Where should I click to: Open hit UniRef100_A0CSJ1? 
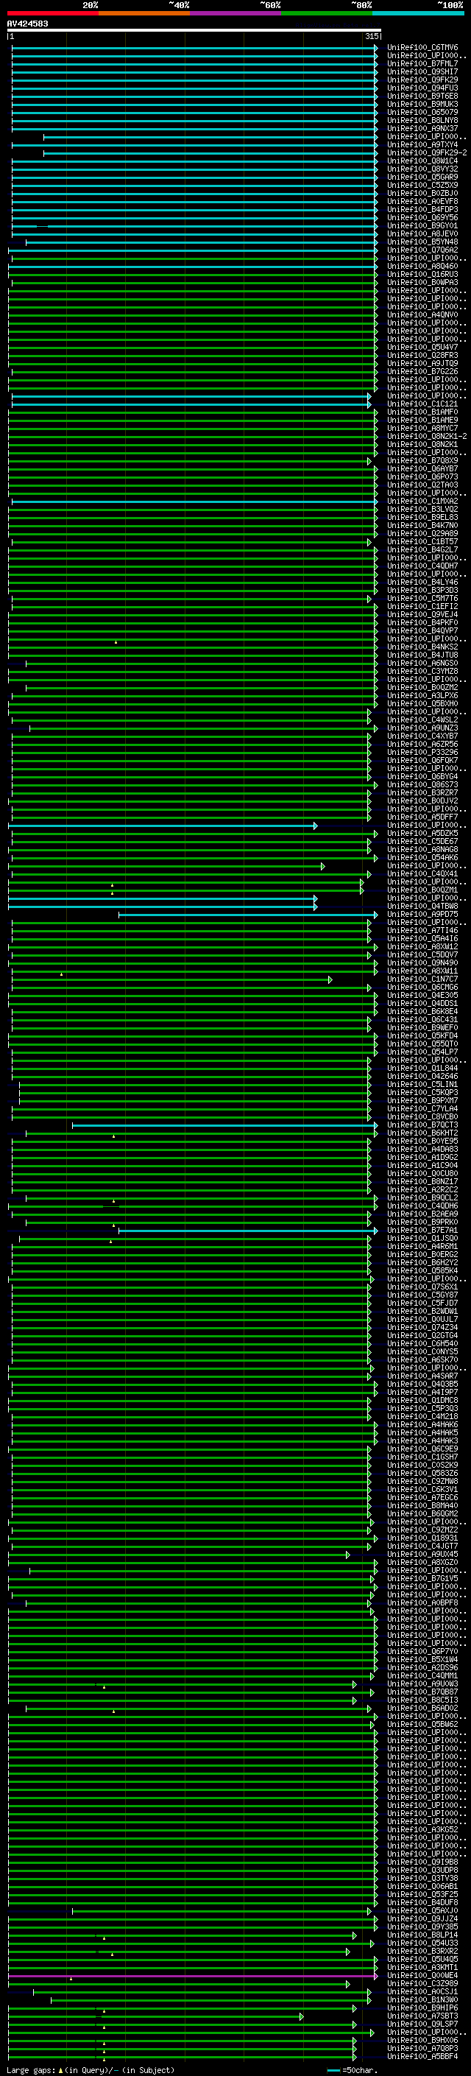click(x=422, y=1992)
